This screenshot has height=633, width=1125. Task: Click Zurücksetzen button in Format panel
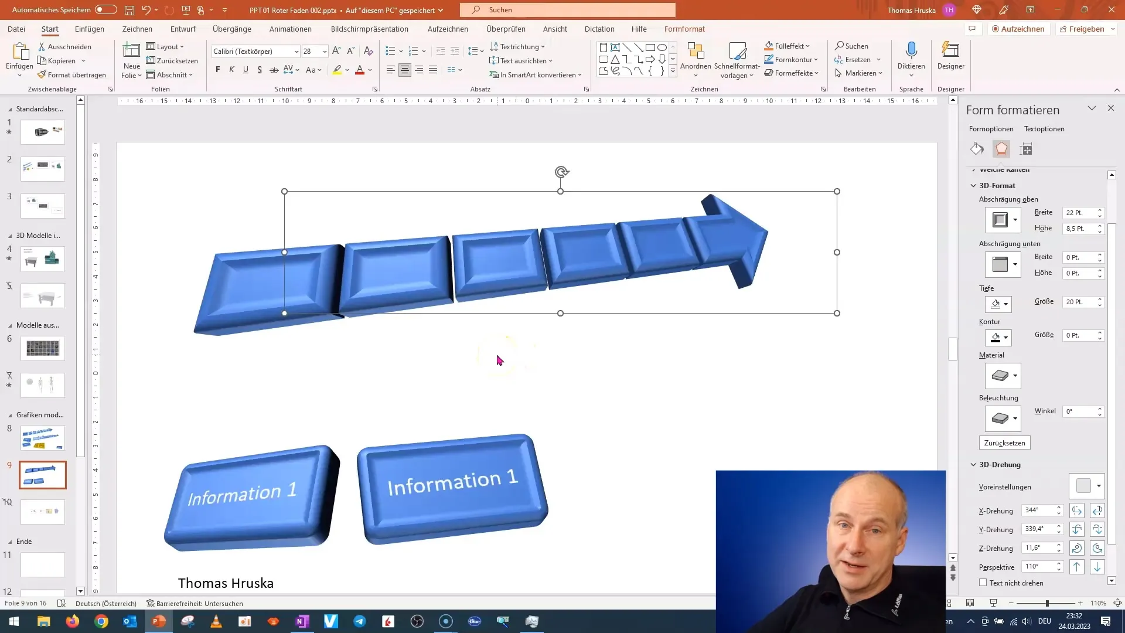pos(1004,442)
